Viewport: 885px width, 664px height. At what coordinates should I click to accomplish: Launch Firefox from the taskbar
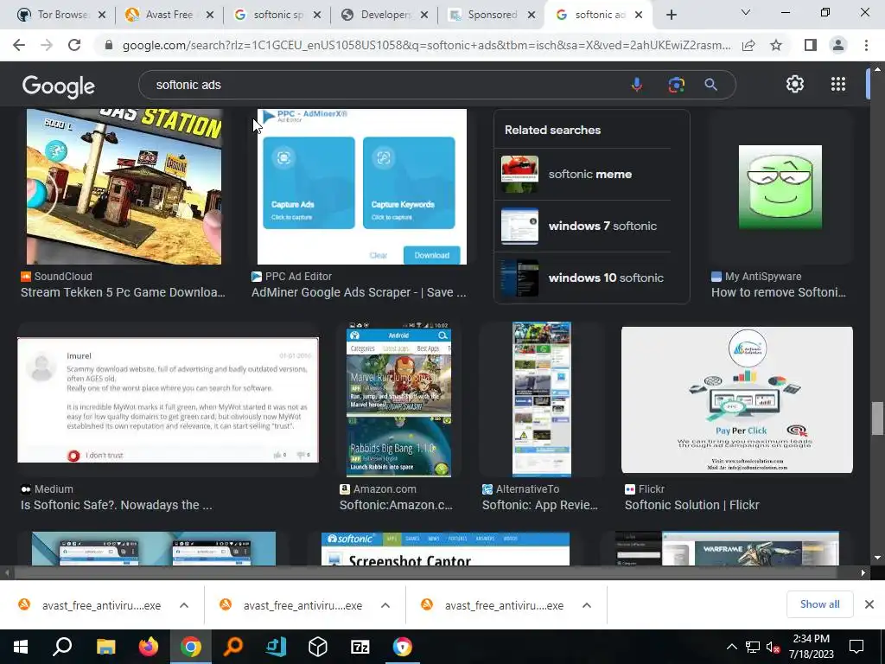(x=149, y=647)
